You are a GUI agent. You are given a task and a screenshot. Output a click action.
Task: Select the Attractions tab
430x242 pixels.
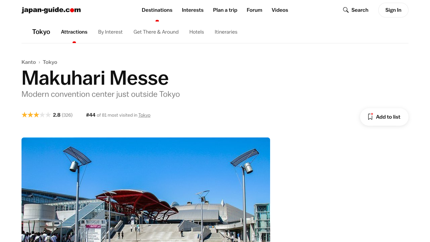tap(74, 32)
